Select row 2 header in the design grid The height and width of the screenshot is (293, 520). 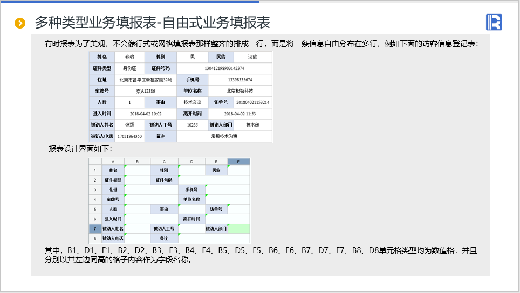pyautogui.click(x=95, y=180)
